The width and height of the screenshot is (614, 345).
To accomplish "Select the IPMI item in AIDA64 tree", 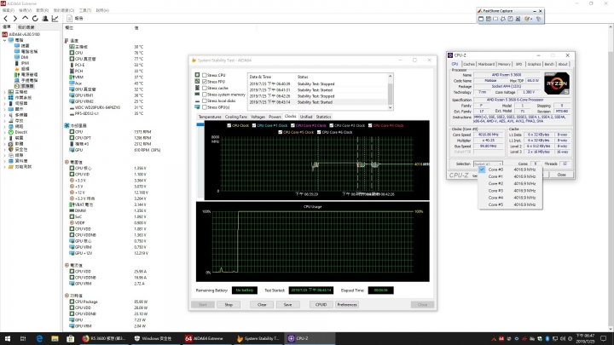I will 25,63.
